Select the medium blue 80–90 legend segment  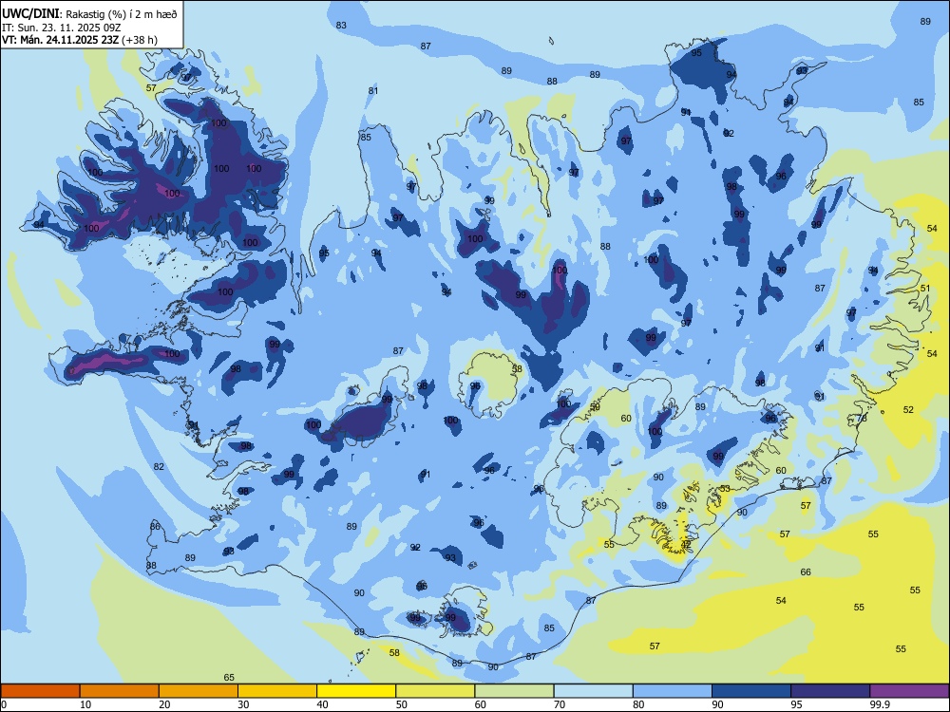pyautogui.click(x=673, y=691)
